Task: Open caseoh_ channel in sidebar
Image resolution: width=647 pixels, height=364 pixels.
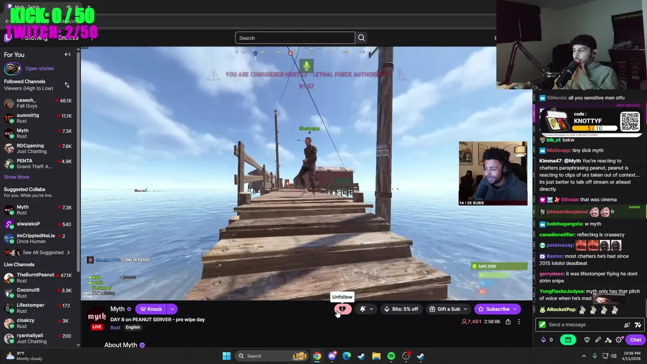Action: (39, 103)
